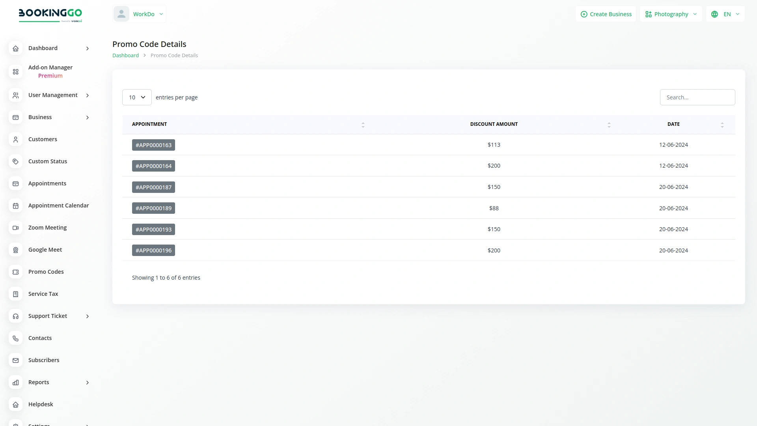The width and height of the screenshot is (757, 426).
Task: Select the Reports chart icon
Action: click(15, 382)
